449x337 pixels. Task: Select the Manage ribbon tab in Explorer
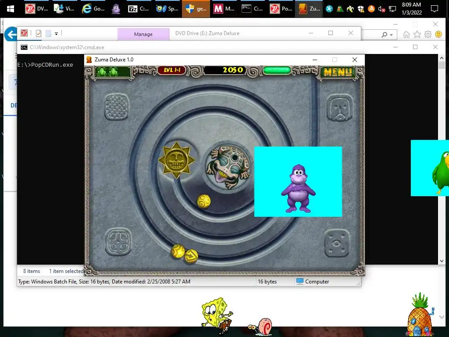click(x=143, y=34)
